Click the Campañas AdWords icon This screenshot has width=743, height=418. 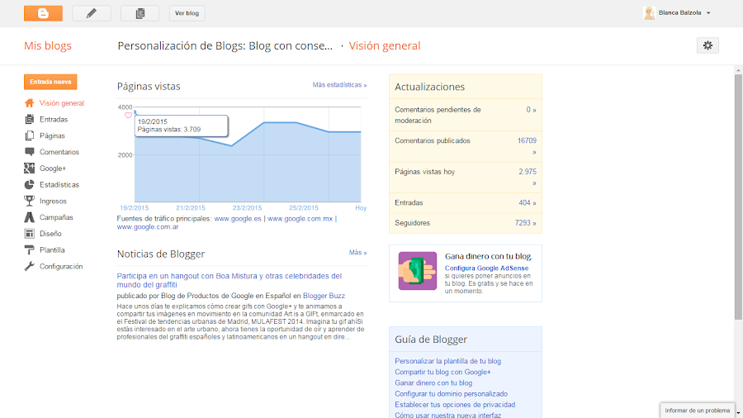(30, 217)
